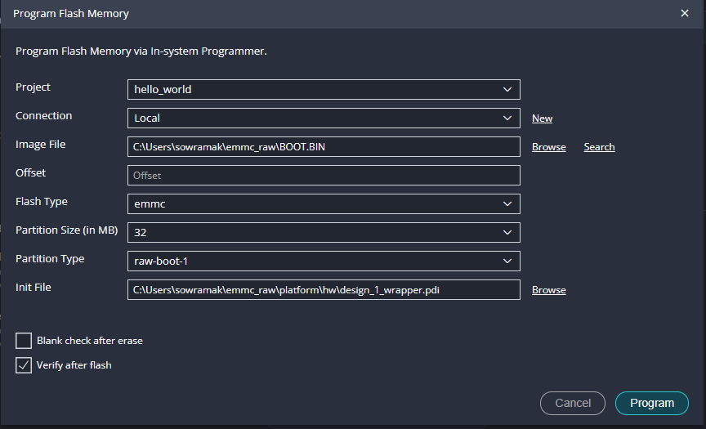This screenshot has height=429, width=706.
Task: Browse for the Init File
Action: pyautogui.click(x=548, y=290)
